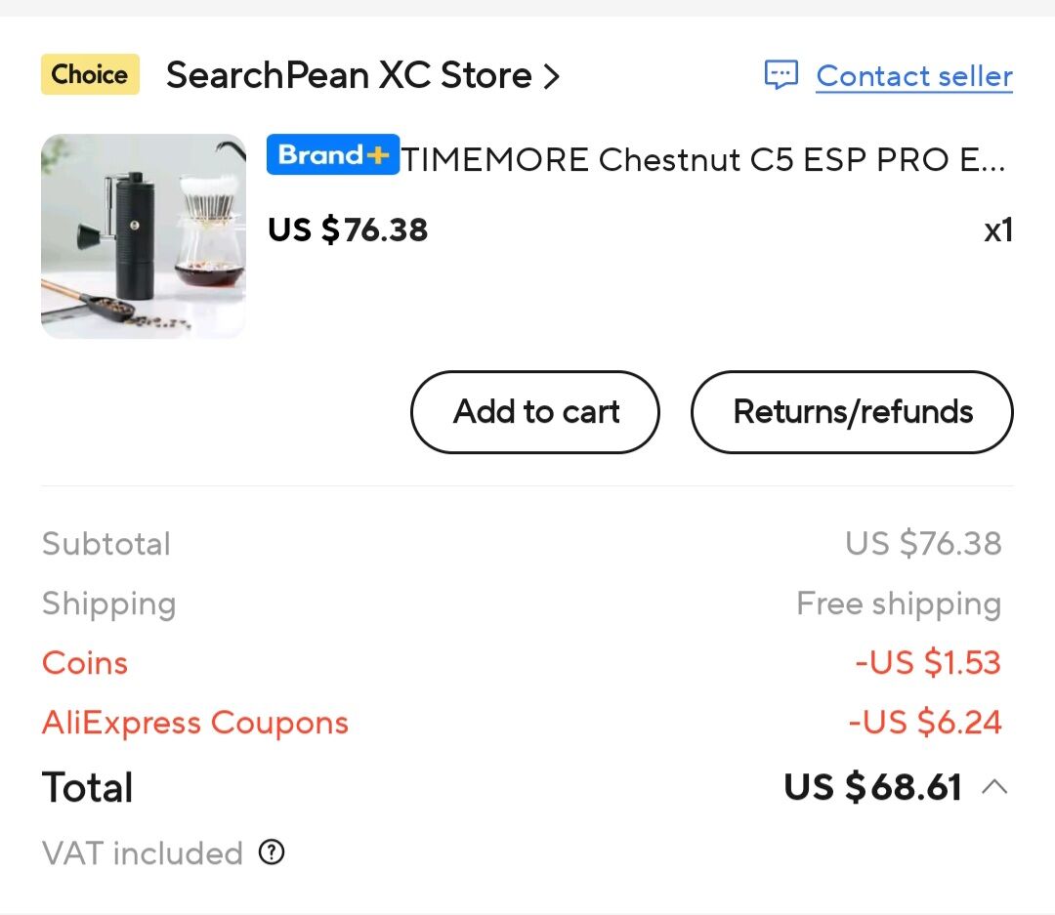Screen dimensions: 1055x915
Task: Click the US $68.61 total amount
Action: pos(872,787)
